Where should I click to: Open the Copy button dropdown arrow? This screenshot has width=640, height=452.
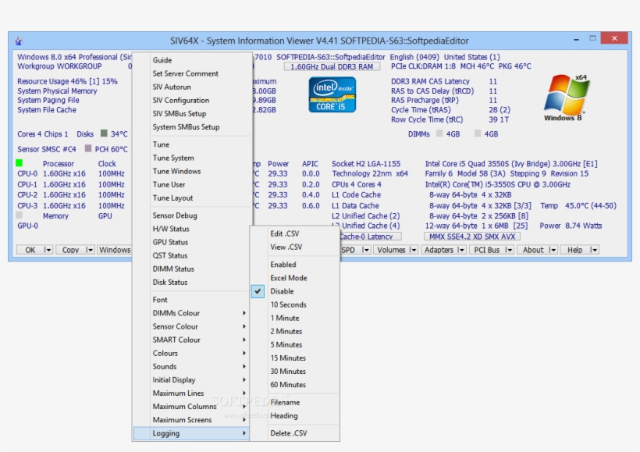point(90,250)
